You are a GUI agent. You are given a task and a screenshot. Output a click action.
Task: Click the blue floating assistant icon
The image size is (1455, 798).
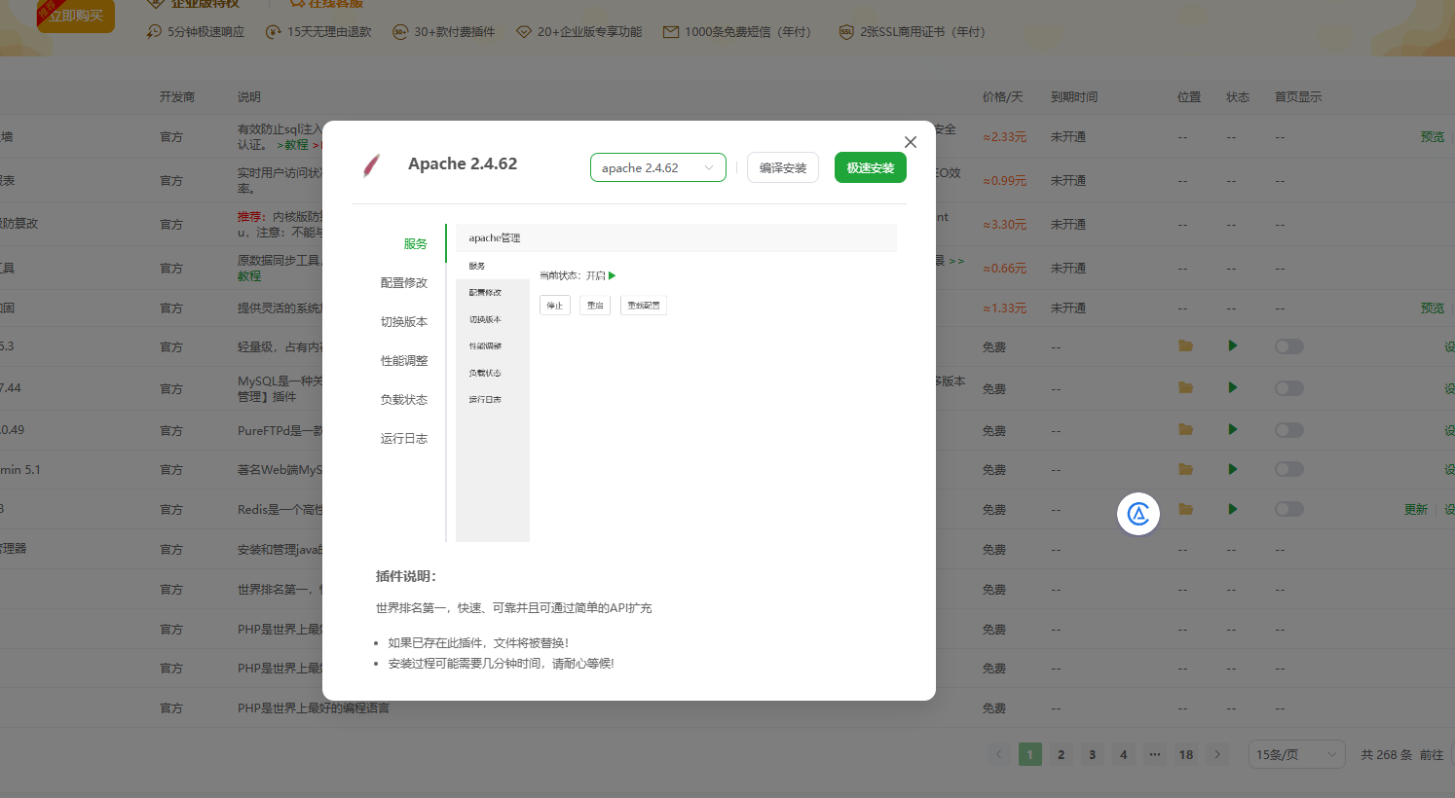[1138, 513]
